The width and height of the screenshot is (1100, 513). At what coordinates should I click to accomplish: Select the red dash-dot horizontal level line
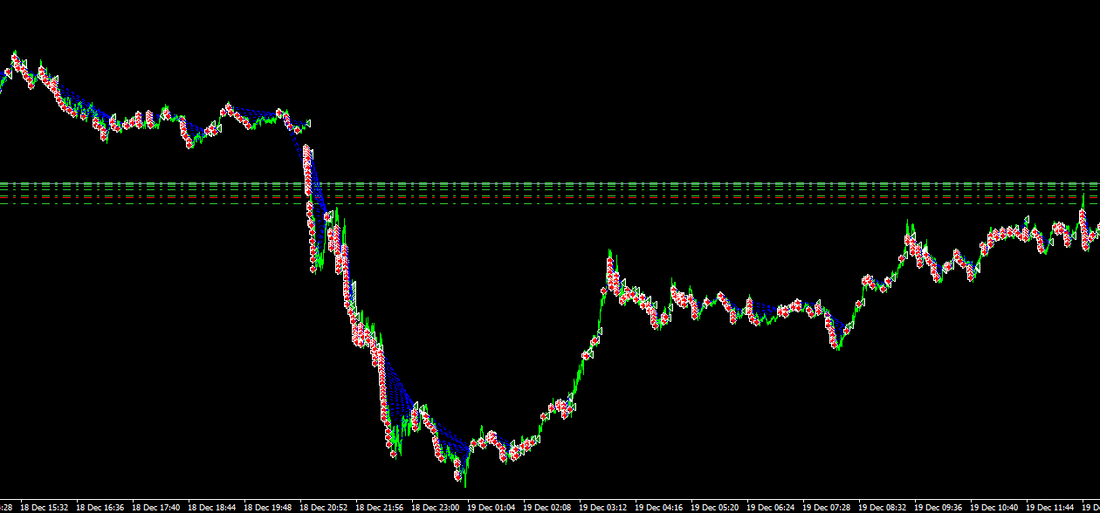click(x=550, y=198)
